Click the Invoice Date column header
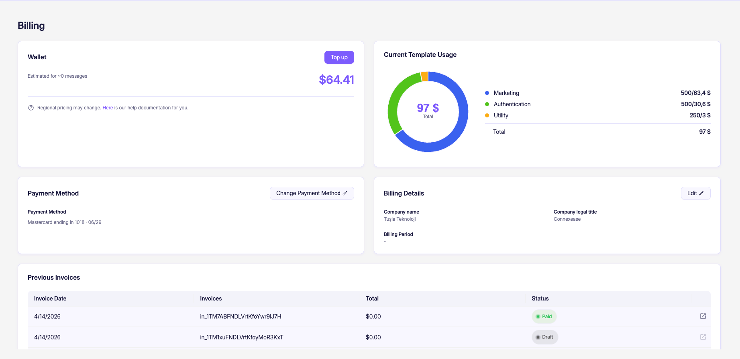 pos(50,298)
